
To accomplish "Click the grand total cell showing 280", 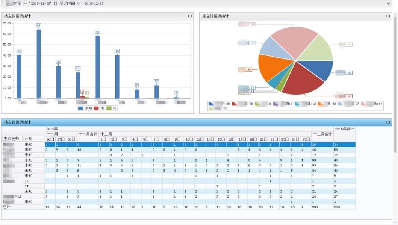I will (x=338, y=207).
